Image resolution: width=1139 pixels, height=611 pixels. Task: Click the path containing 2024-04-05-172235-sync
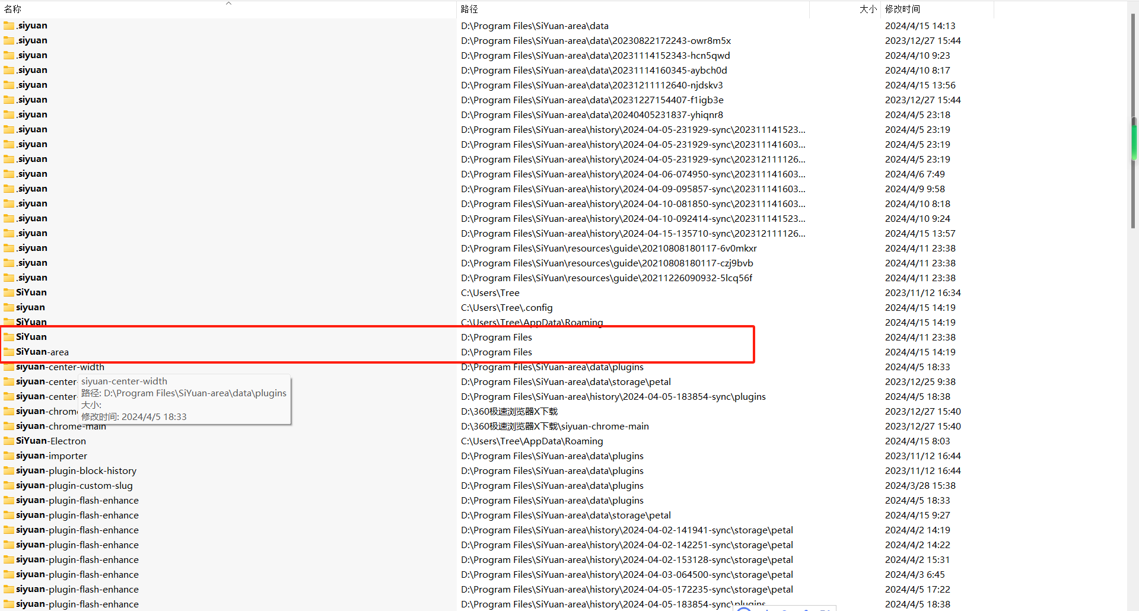pos(627,590)
